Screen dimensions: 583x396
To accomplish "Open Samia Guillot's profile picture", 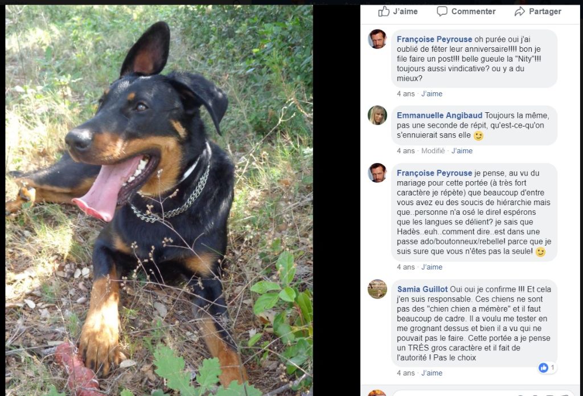I will [x=377, y=289].
